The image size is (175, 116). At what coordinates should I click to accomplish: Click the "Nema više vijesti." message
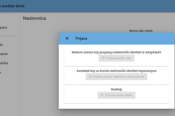pyautogui.click(x=141, y=31)
